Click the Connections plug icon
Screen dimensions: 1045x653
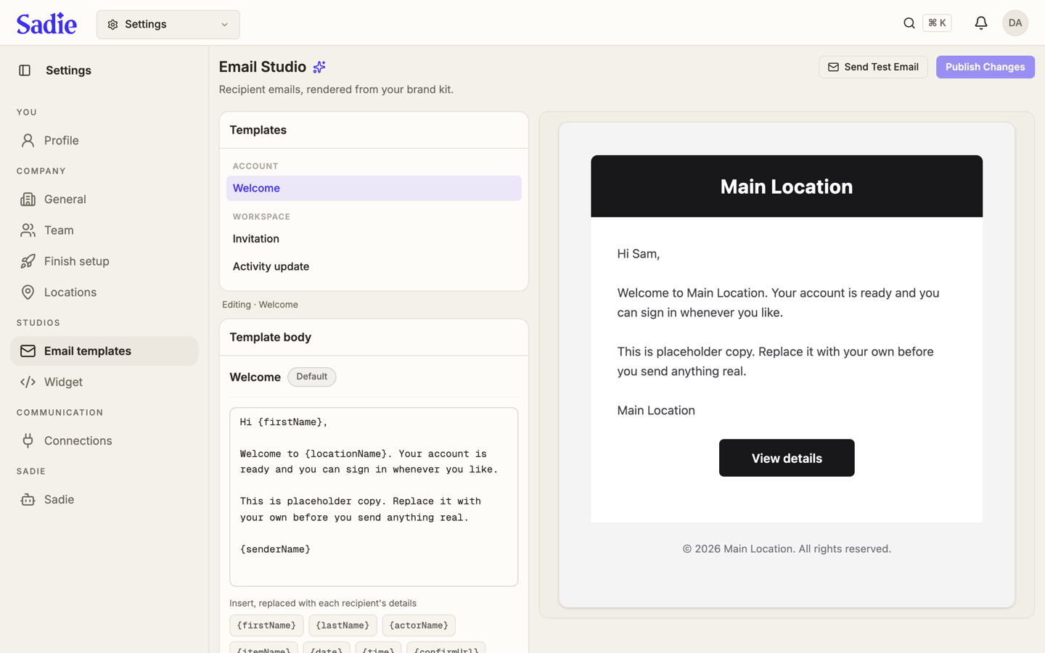pyautogui.click(x=28, y=441)
